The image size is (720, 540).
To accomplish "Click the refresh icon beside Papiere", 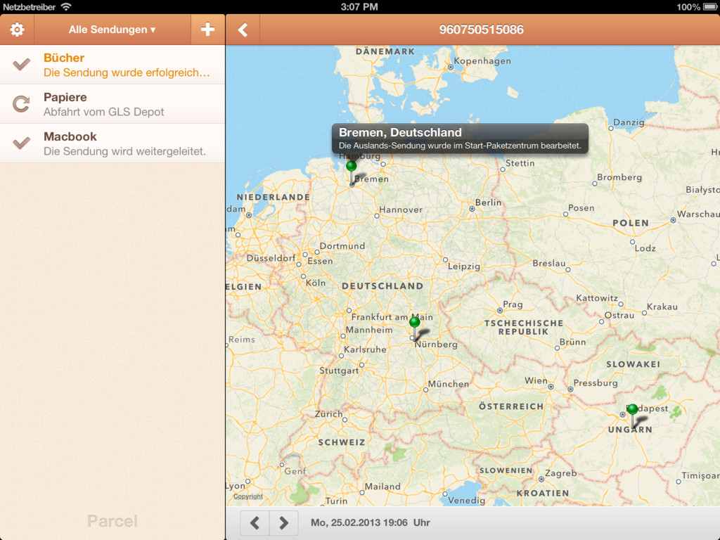I will pos(22,104).
